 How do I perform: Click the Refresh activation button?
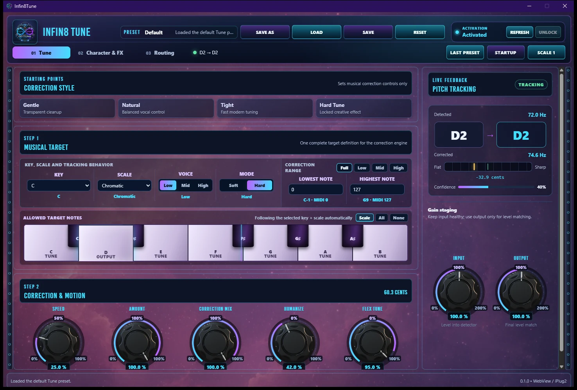(520, 32)
